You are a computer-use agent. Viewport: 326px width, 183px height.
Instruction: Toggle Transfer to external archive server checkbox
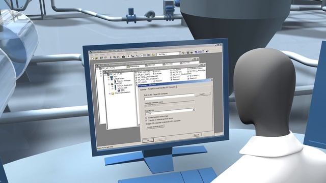point(146,120)
